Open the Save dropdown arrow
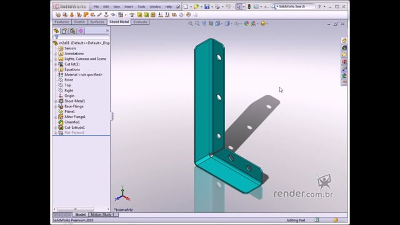 click(212, 7)
